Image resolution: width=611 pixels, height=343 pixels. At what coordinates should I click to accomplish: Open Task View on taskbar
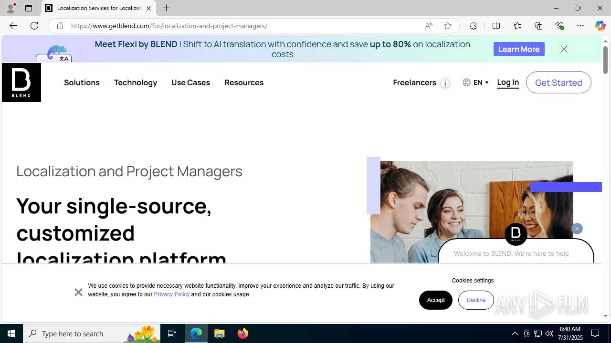pyautogui.click(x=172, y=333)
